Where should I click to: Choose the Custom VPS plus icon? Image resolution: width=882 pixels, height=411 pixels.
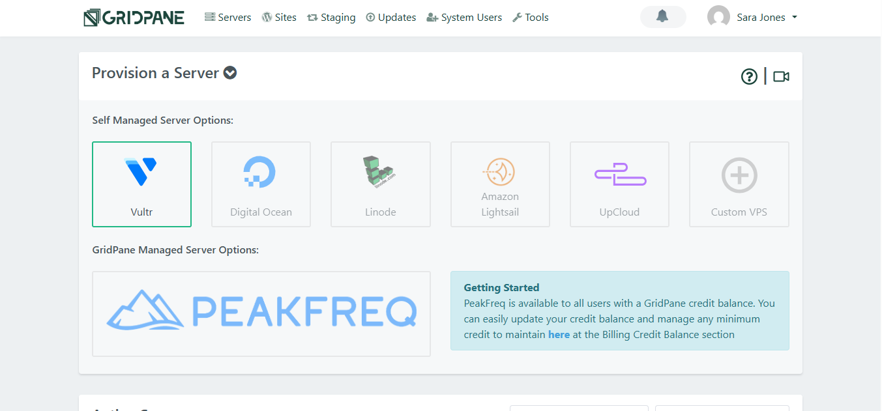[x=739, y=175]
